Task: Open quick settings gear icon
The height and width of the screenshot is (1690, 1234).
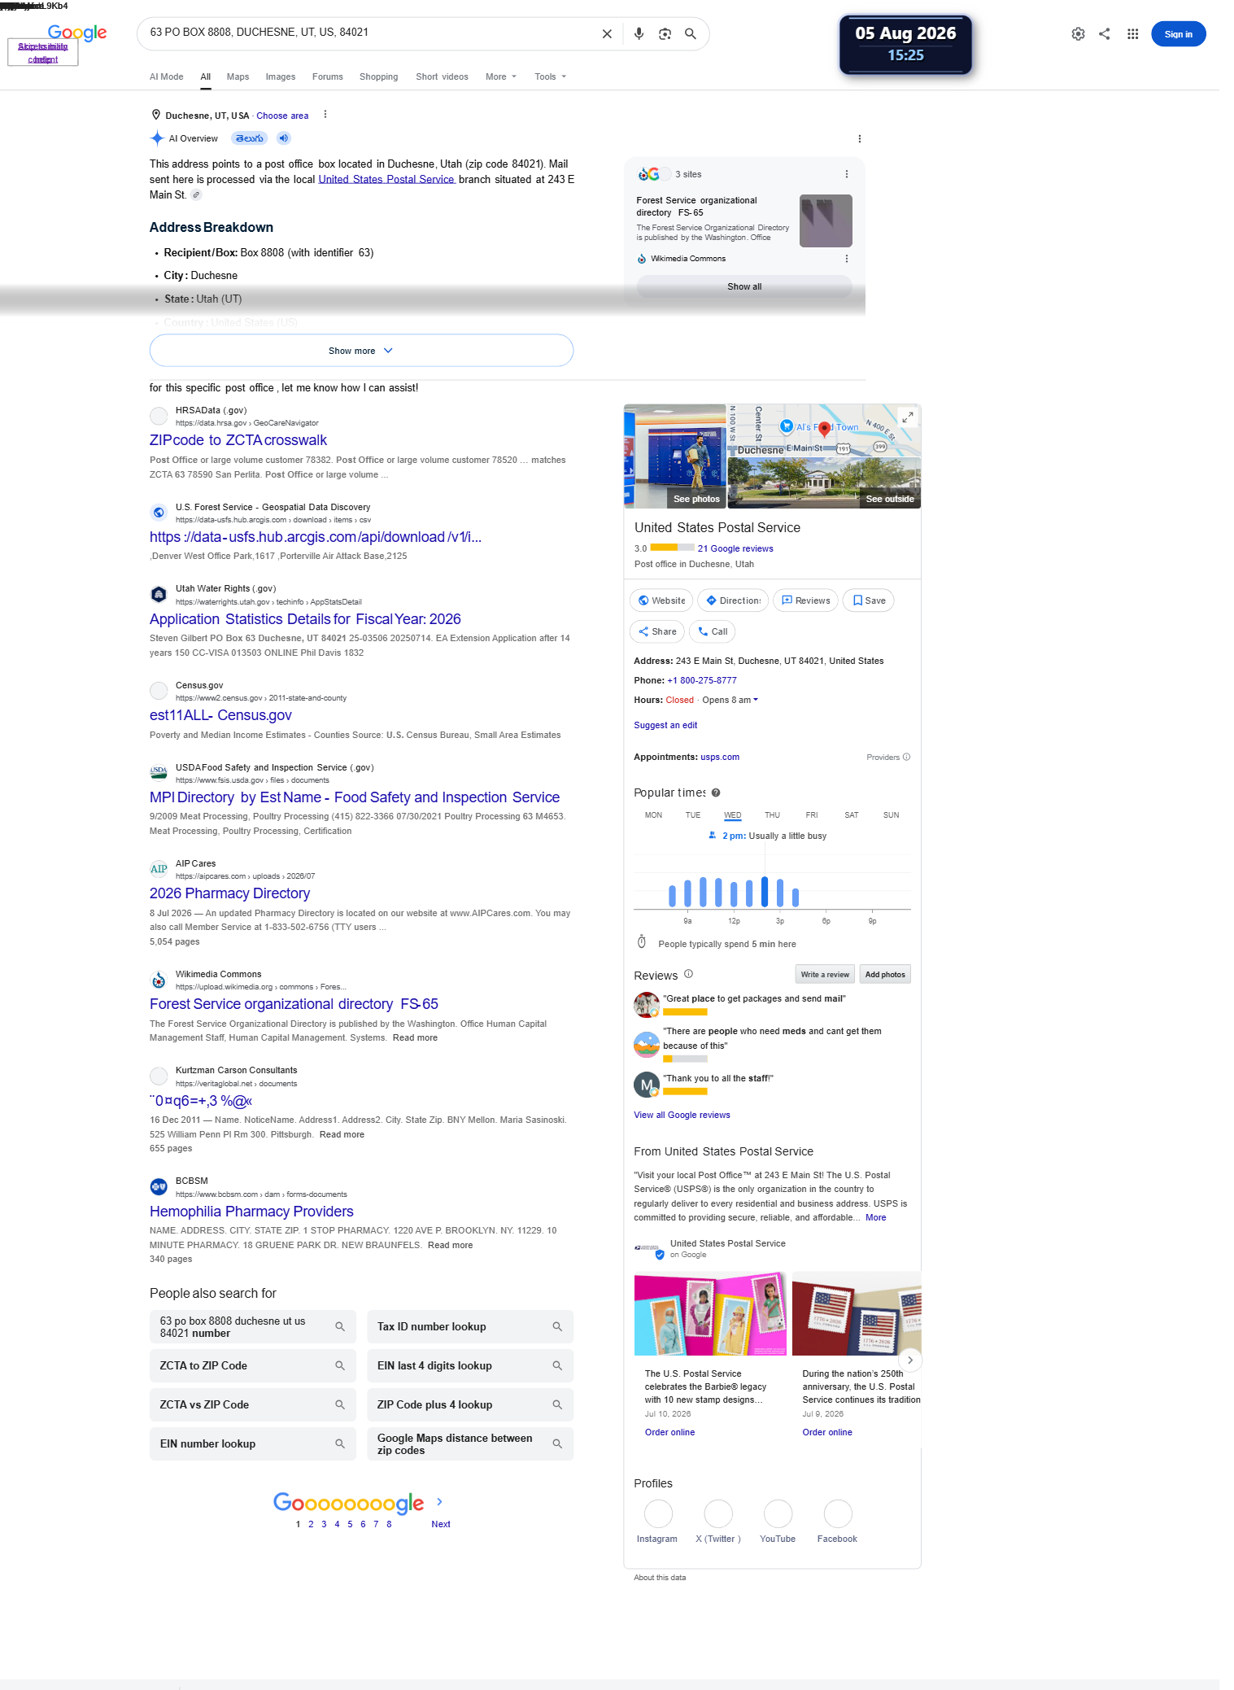Action: coord(1078,34)
